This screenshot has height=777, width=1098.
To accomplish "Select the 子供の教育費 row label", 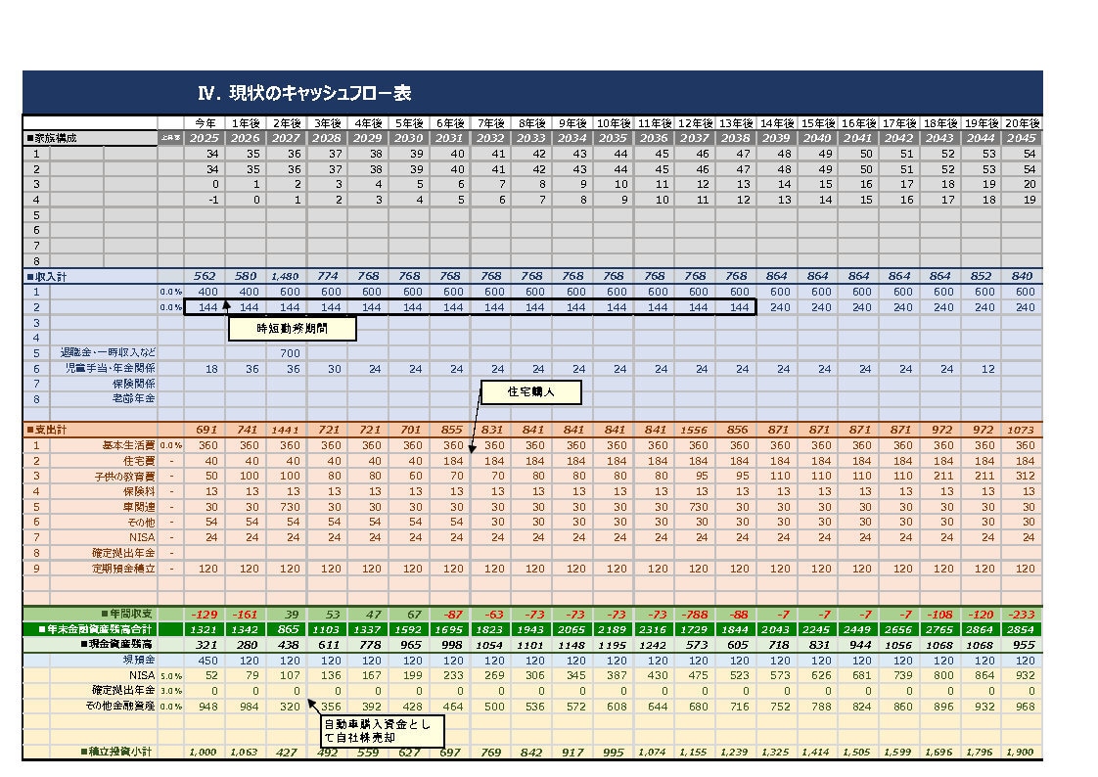I will [124, 476].
